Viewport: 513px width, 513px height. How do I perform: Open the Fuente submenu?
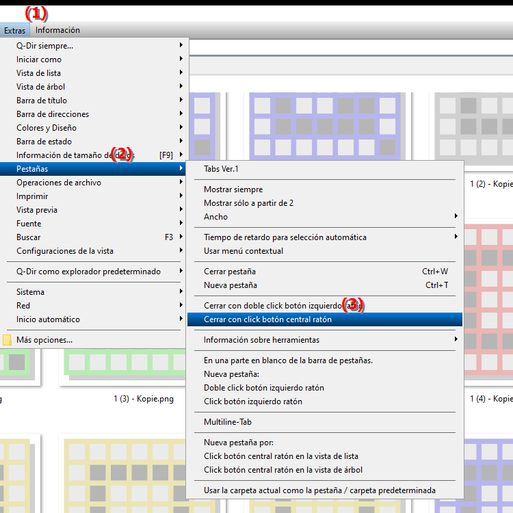coord(93,224)
